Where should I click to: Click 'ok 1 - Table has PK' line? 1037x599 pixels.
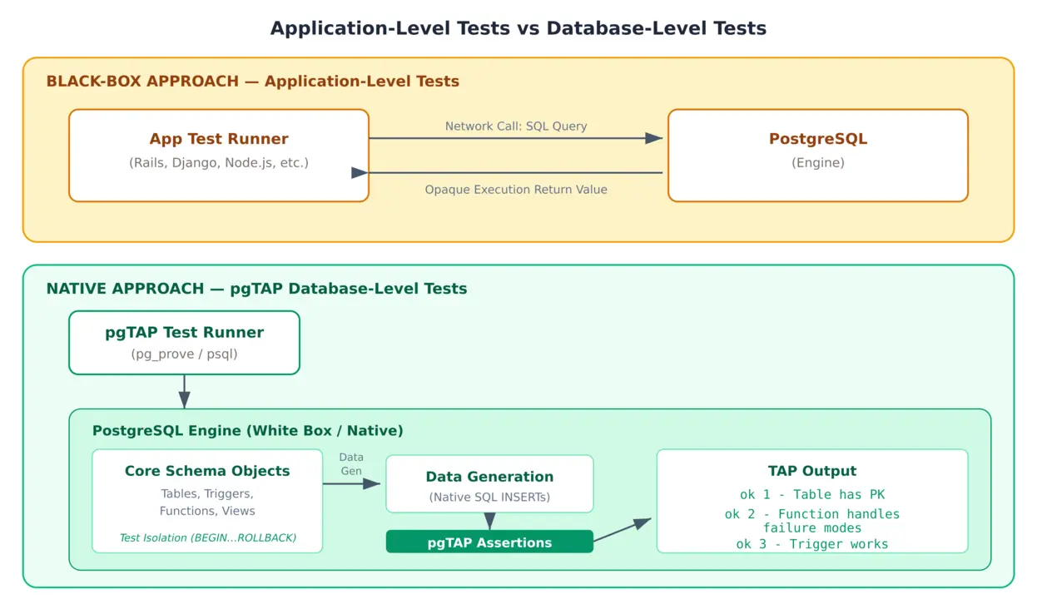coord(812,495)
